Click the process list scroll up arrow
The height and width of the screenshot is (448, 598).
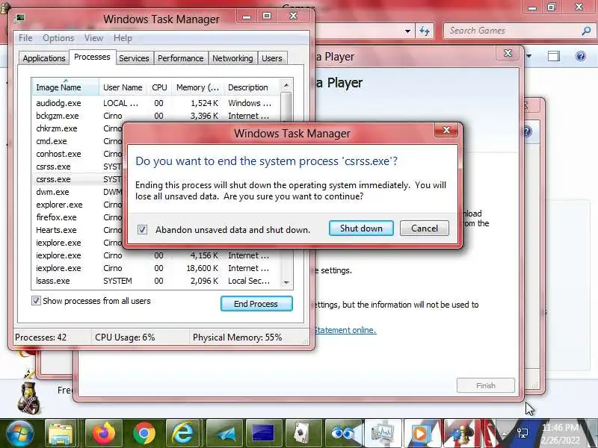click(286, 85)
